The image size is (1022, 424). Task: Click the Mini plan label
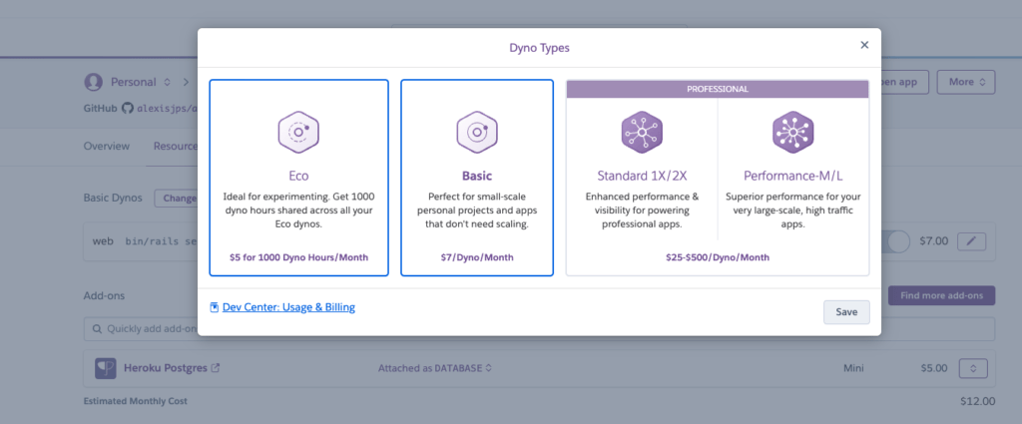[853, 368]
